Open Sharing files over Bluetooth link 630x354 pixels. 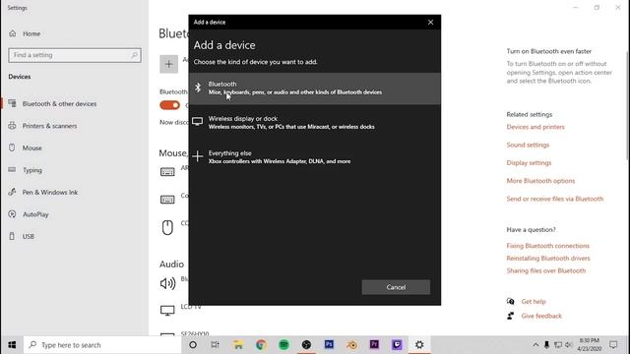pos(546,270)
